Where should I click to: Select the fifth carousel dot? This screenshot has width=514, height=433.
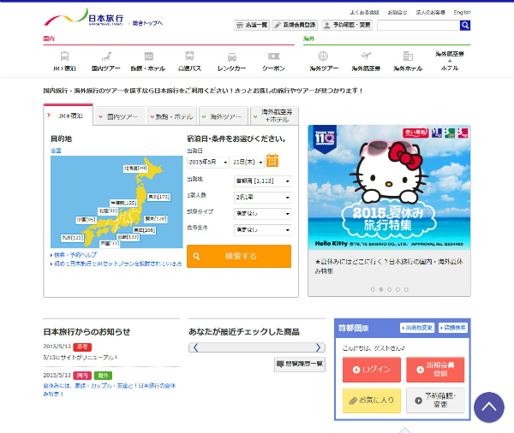[406, 289]
